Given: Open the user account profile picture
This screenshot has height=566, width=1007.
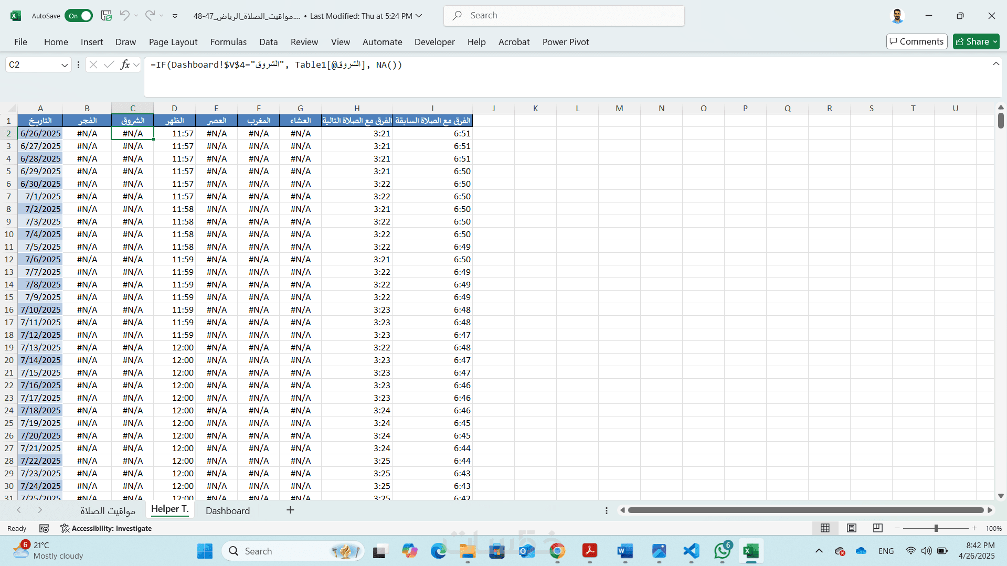Looking at the screenshot, I should [x=897, y=16].
